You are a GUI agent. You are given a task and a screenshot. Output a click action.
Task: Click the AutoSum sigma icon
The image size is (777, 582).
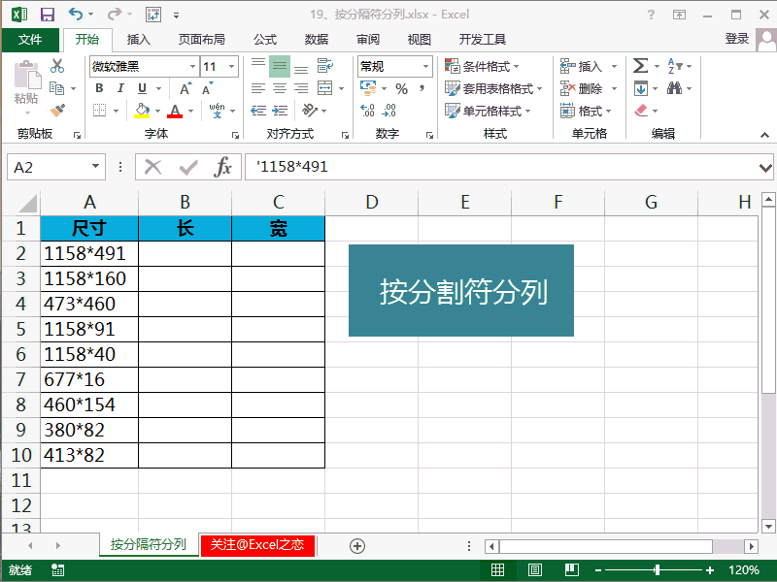[641, 66]
